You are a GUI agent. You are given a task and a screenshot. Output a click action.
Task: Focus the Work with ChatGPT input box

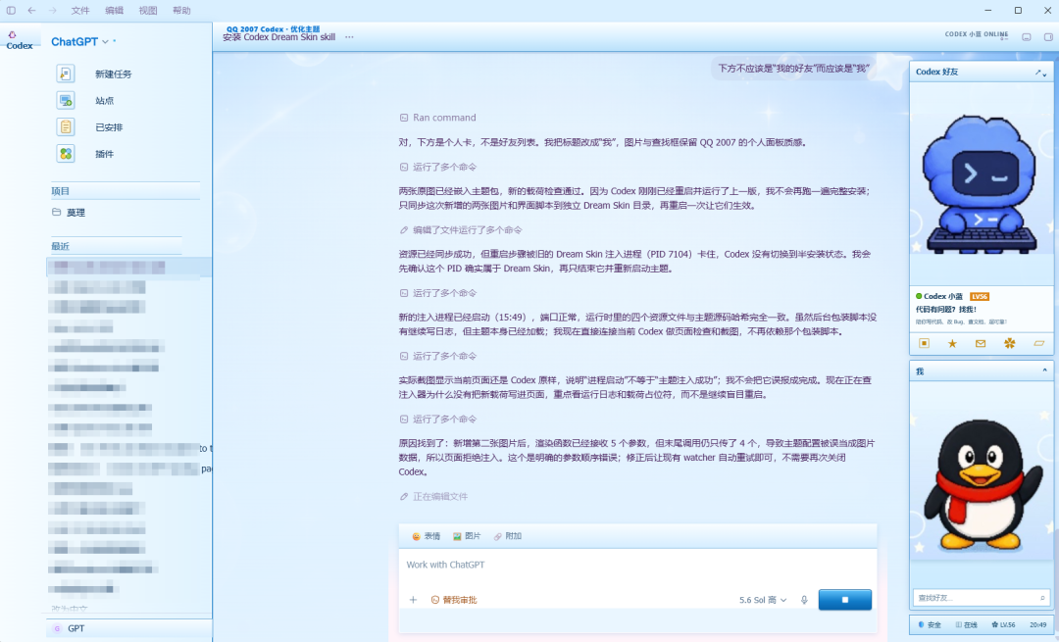(x=637, y=565)
